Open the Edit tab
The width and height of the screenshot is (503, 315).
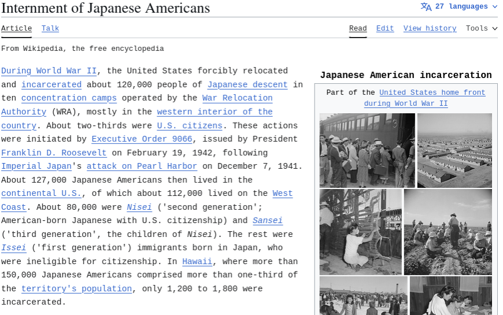tap(385, 28)
